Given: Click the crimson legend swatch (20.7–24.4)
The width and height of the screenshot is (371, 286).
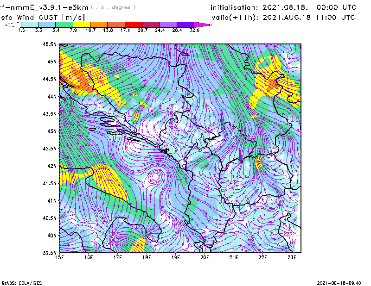Looking at the screenshot, I should [x=151, y=25].
